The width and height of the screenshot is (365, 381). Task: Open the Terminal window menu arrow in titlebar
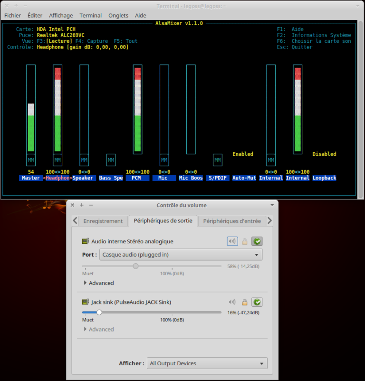tap(357, 6)
